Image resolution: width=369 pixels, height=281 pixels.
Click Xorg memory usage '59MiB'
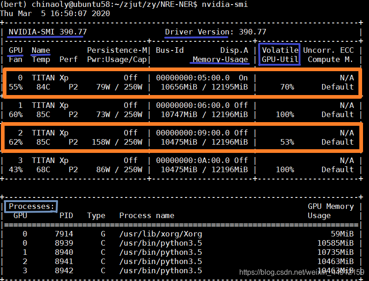pyautogui.click(x=342, y=234)
